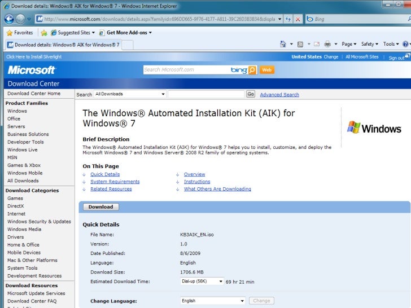Open Microsoft Update Services link
The height and width of the screenshot is (308, 411).
[36, 293]
